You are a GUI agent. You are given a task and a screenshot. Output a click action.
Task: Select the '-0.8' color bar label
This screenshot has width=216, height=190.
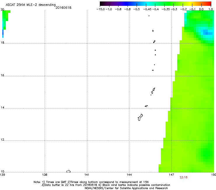[x=118, y=9]
